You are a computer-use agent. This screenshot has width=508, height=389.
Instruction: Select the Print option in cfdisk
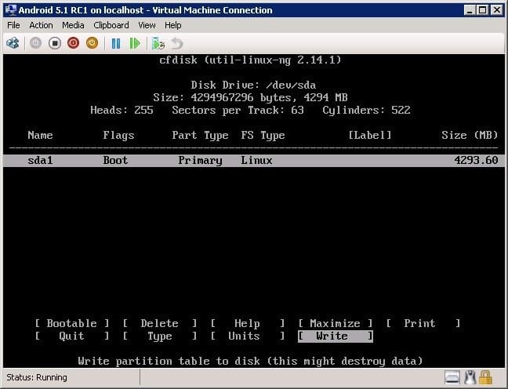point(423,324)
